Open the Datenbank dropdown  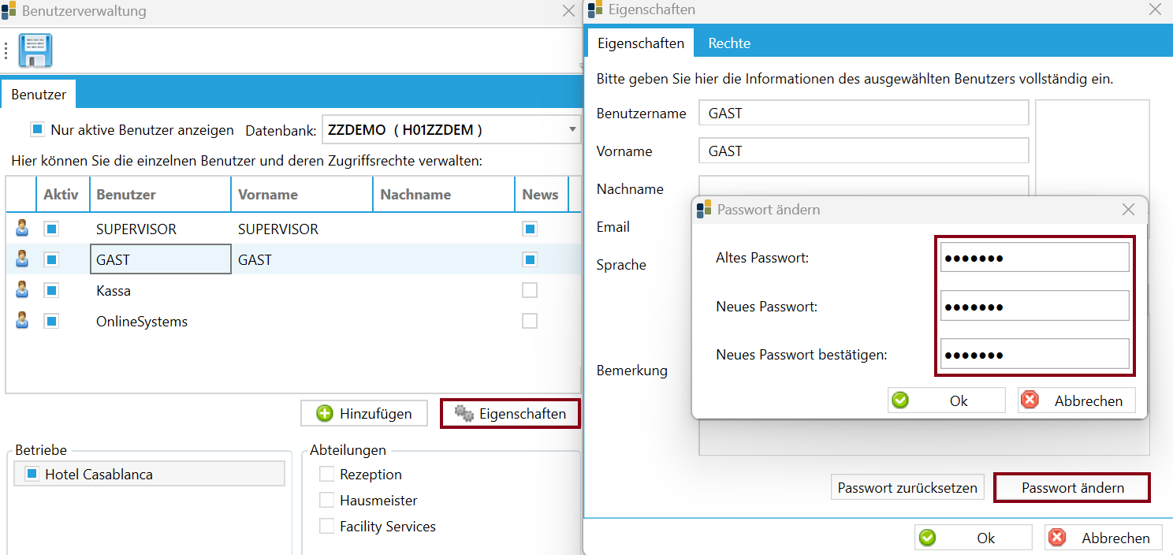pyautogui.click(x=572, y=130)
